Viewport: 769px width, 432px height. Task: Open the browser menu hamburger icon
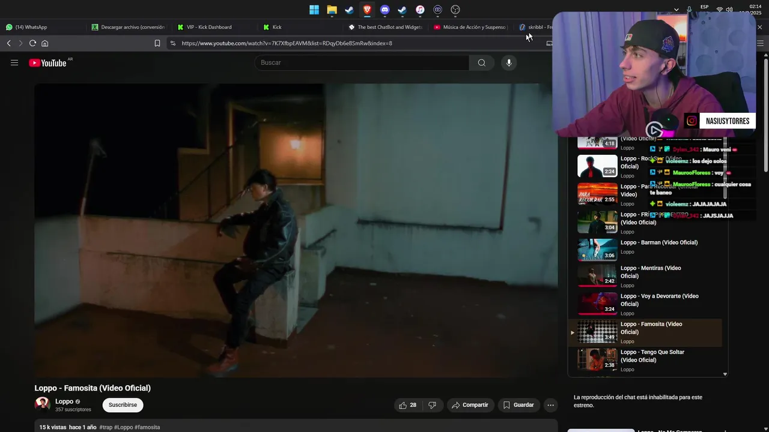[x=761, y=43]
